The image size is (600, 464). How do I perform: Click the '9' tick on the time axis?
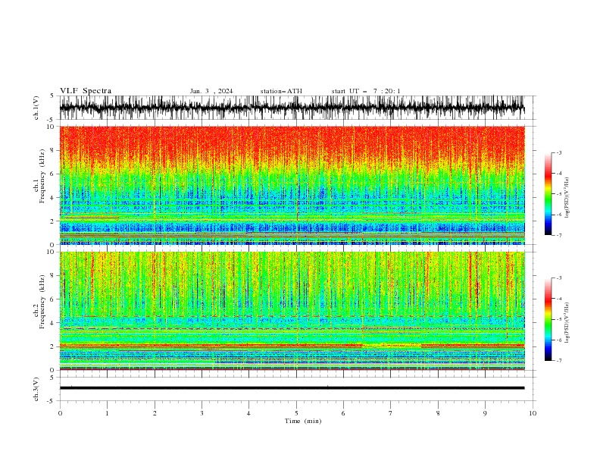click(485, 413)
